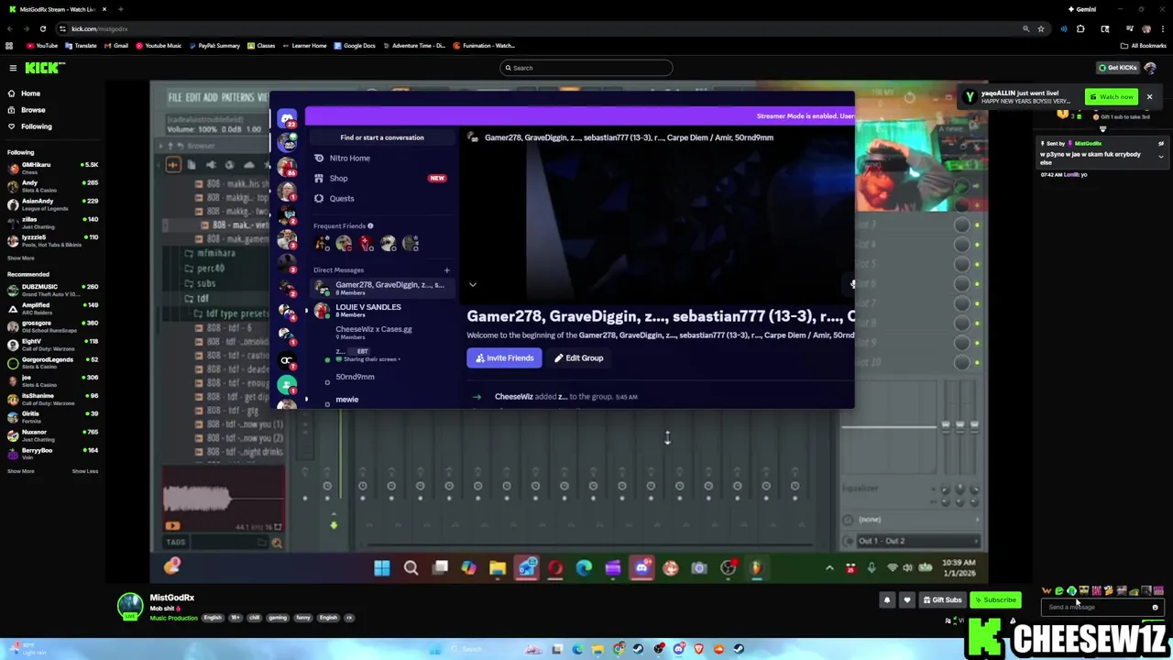Open EightV recommended channel
The width and height of the screenshot is (1173, 660).
pyautogui.click(x=53, y=345)
